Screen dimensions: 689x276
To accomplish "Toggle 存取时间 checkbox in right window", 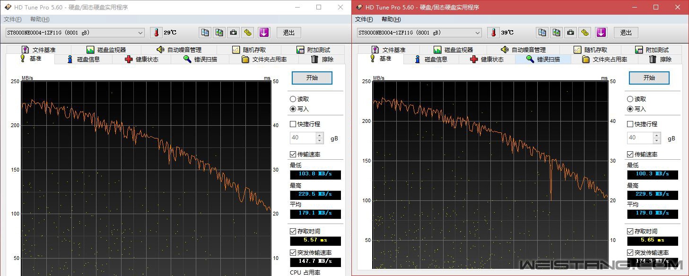I will [642, 232].
